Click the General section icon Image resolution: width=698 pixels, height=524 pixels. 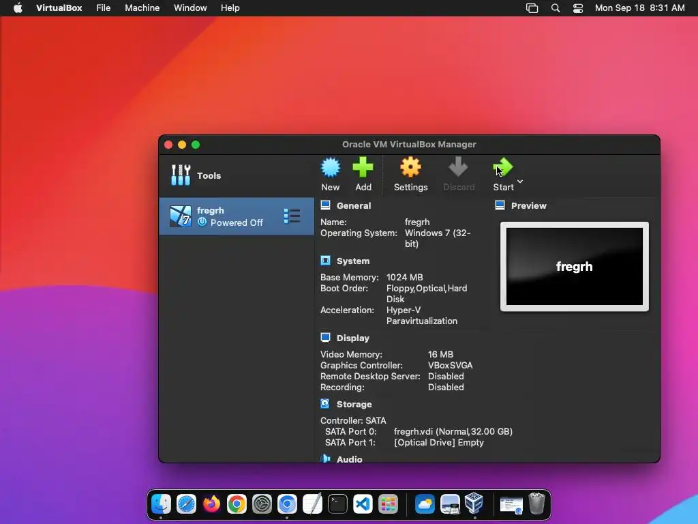coord(325,205)
